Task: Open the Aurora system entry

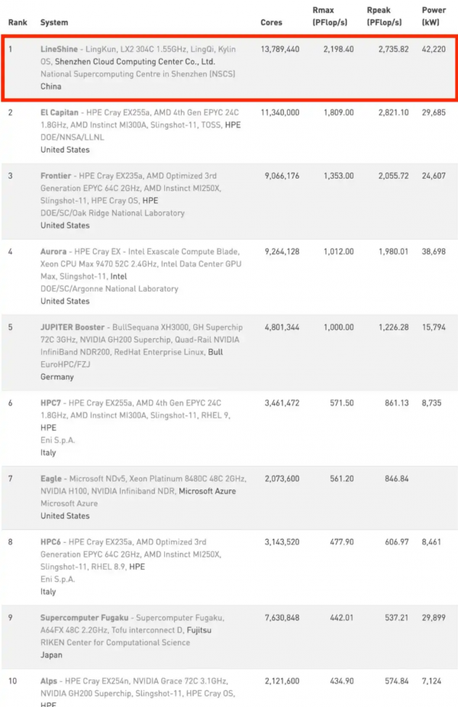Action: pos(53,252)
